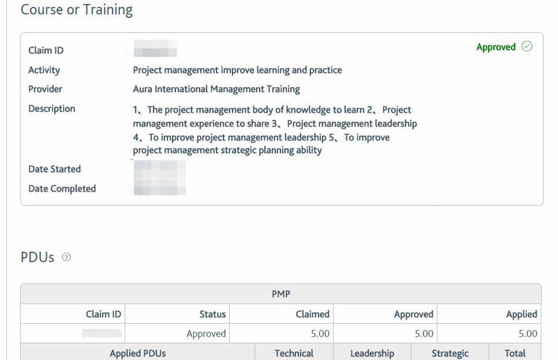The height and width of the screenshot is (360, 558).
Task: Click the Claimed column header
Action: tap(312, 314)
